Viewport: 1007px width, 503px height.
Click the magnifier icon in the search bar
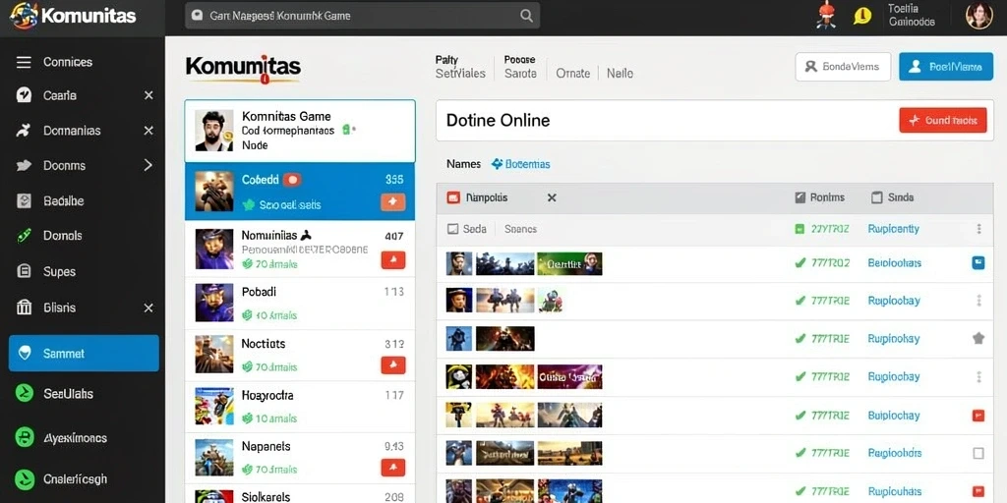click(526, 16)
